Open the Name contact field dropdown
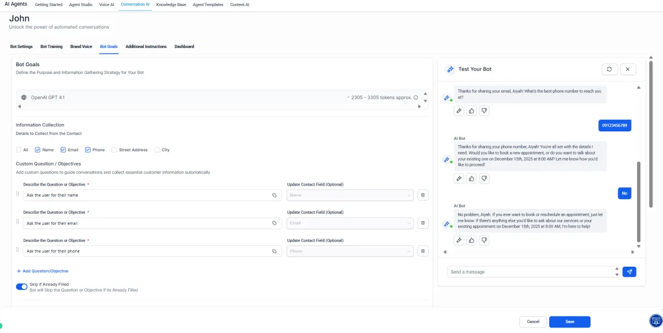This screenshot has width=663, height=333. pyautogui.click(x=350, y=195)
